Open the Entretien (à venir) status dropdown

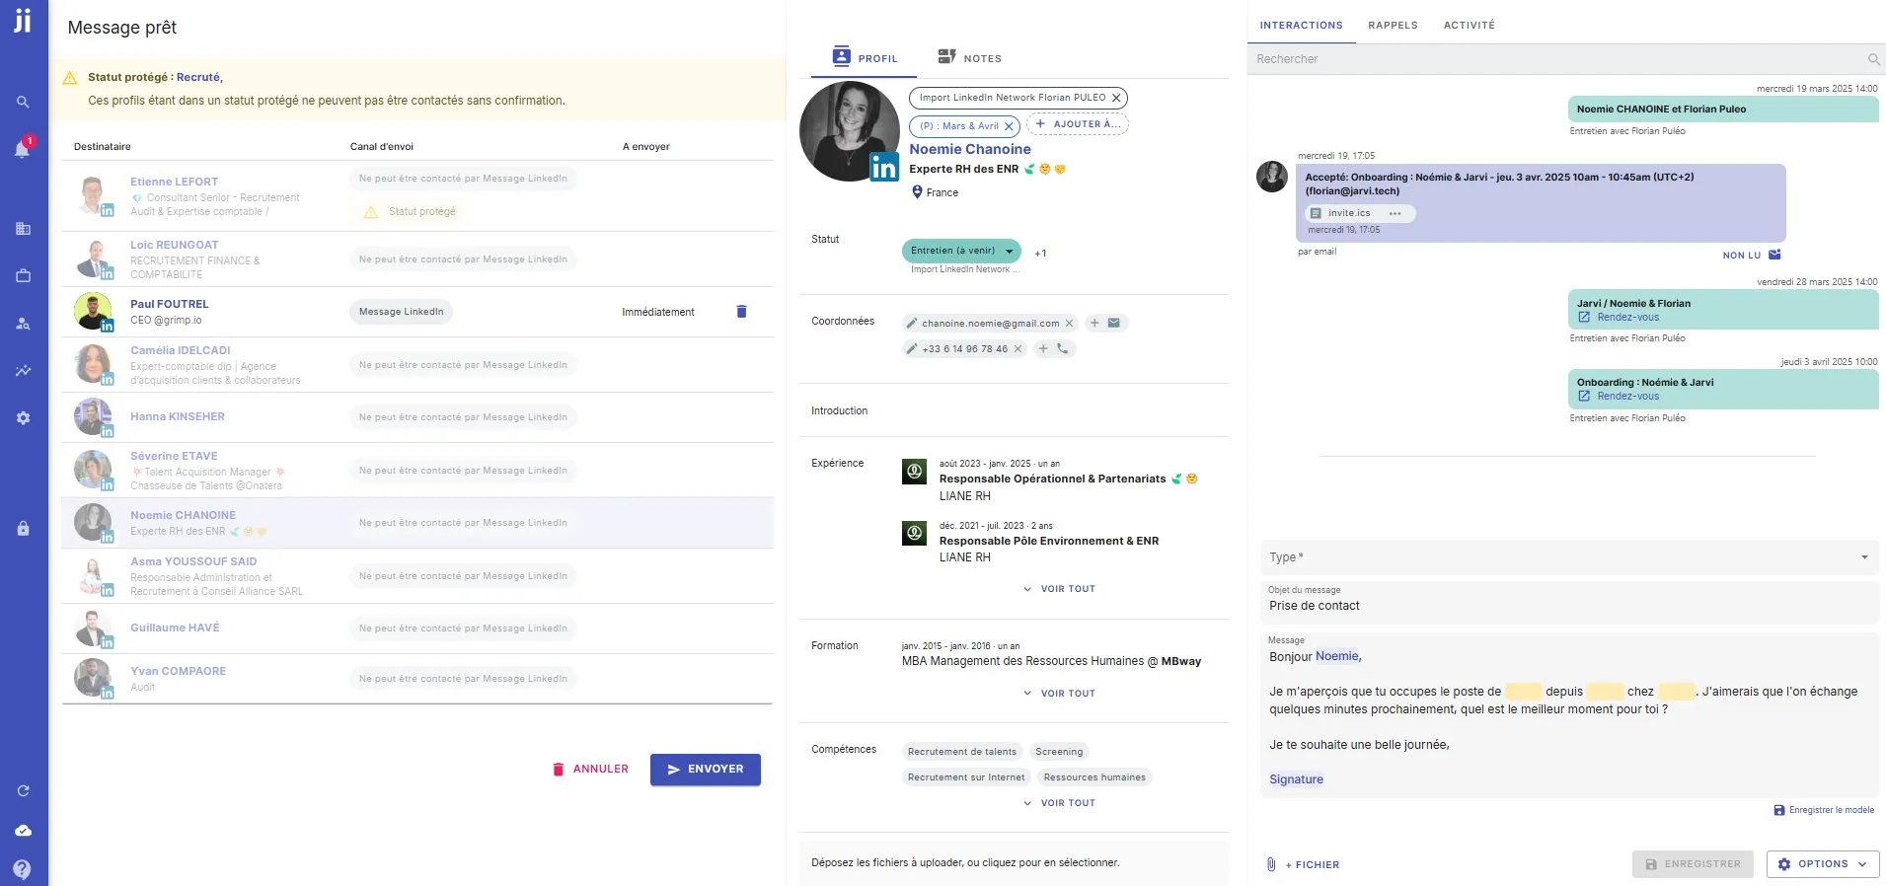tap(961, 251)
